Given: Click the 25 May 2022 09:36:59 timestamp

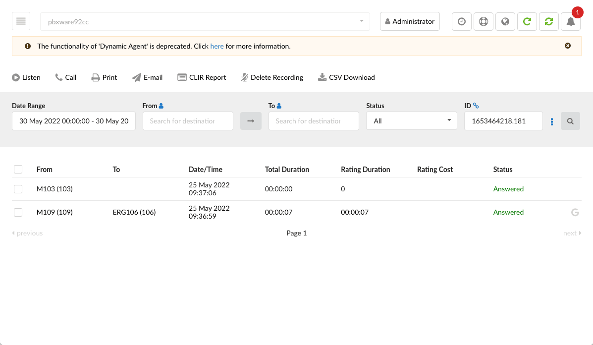Looking at the screenshot, I should tap(209, 212).
